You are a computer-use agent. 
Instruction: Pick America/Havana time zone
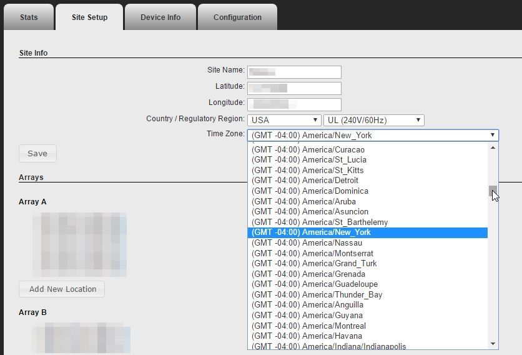click(x=331, y=336)
